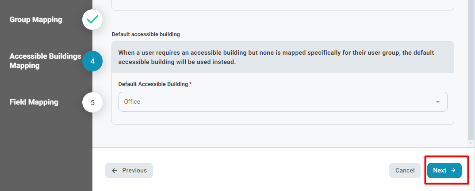
Task: Go back with the Previous button
Action: [x=129, y=170]
